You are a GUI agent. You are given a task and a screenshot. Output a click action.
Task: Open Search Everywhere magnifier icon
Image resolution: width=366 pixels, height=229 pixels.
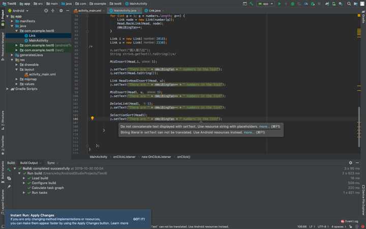(349, 4)
